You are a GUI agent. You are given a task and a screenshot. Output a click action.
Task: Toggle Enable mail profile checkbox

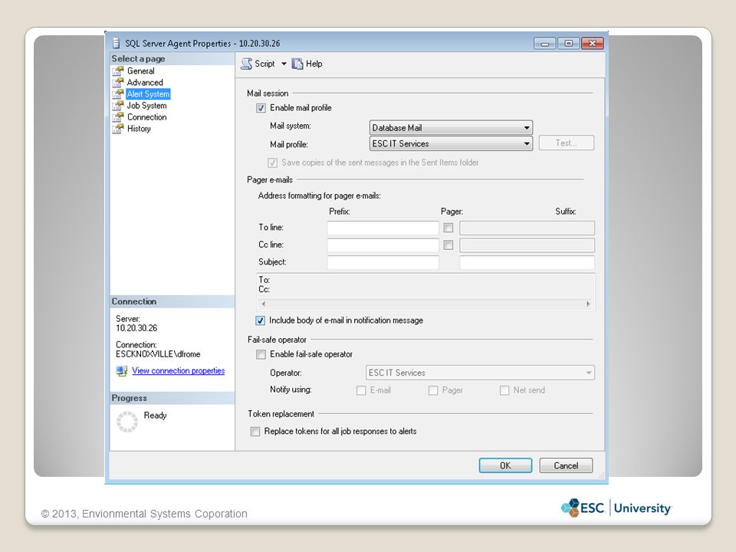click(x=261, y=108)
